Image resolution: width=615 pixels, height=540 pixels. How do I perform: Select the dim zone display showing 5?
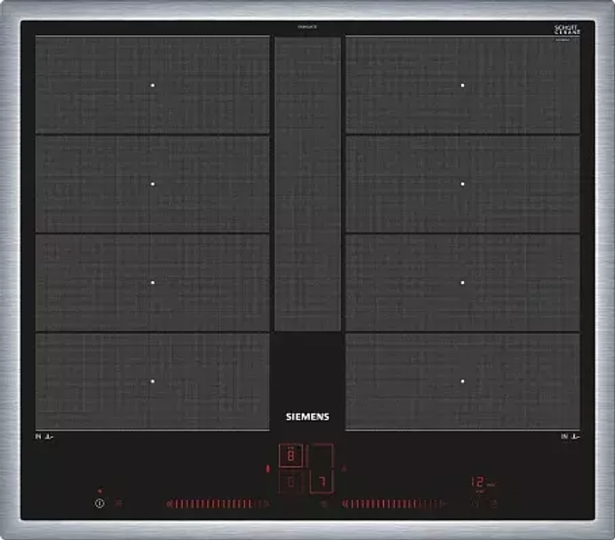pyautogui.click(x=291, y=482)
